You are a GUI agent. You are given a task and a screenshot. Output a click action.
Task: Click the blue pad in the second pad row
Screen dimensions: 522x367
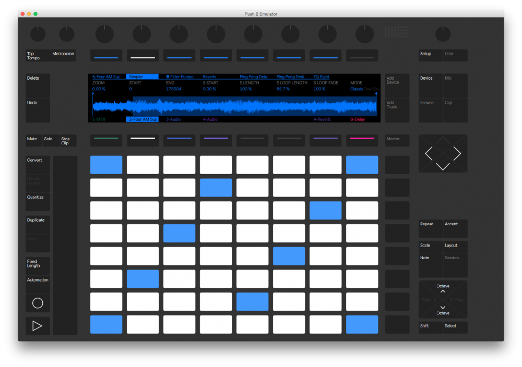[216, 188]
